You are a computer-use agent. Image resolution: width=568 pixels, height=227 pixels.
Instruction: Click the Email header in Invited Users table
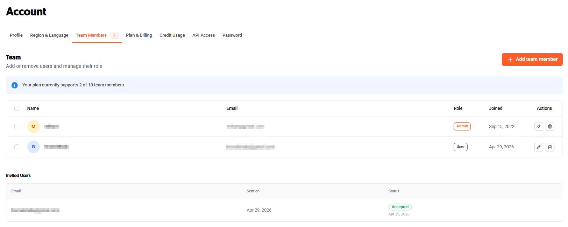[x=16, y=191]
